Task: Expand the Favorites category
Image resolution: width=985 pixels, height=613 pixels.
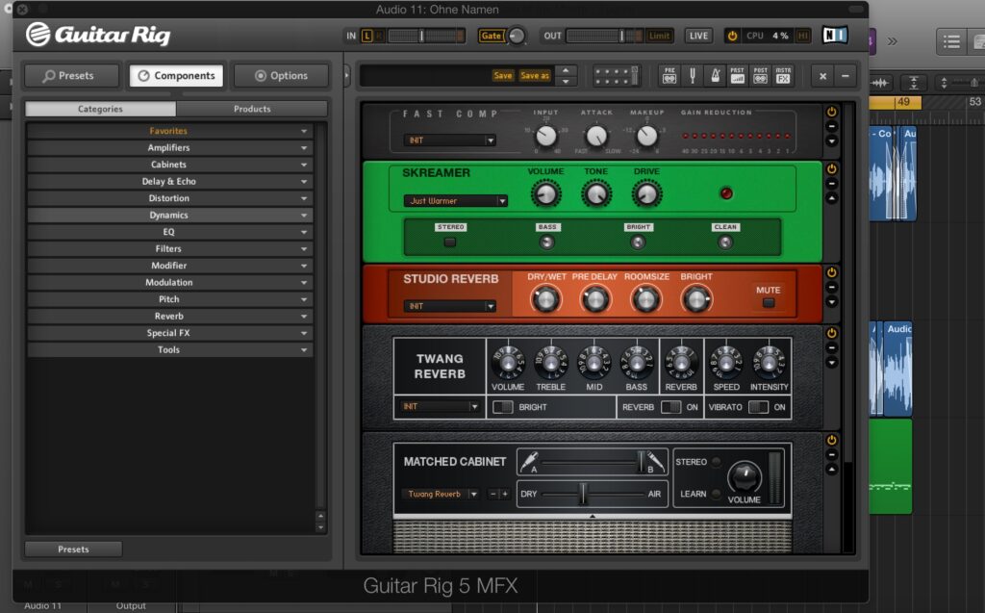Action: [169, 131]
